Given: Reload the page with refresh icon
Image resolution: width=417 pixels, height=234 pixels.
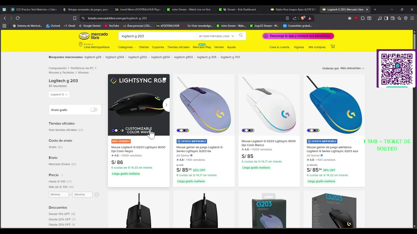Looking at the screenshot, I should (18, 18).
